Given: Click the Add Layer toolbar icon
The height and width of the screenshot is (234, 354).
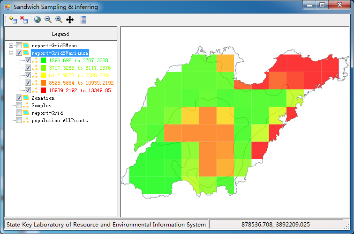Looking at the screenshot, I should 13,20.
